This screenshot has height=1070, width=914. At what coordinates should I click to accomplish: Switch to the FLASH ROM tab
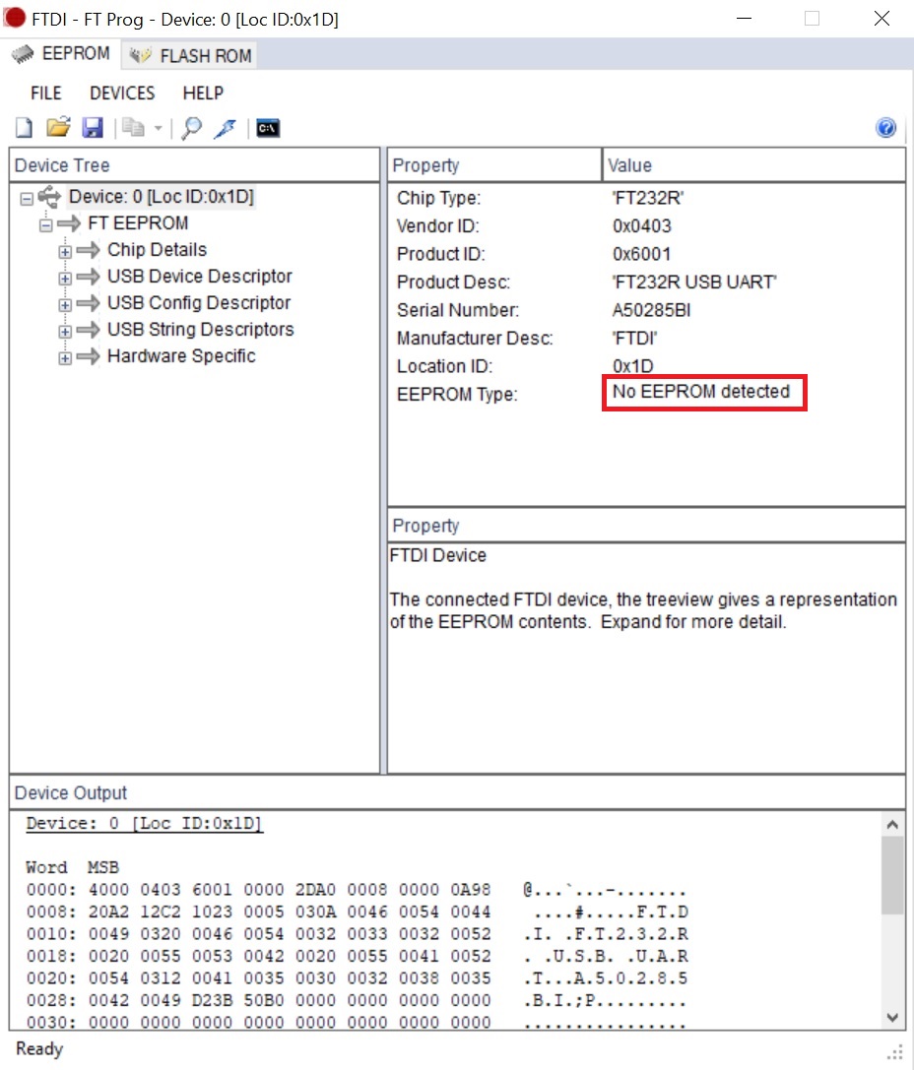click(x=190, y=55)
